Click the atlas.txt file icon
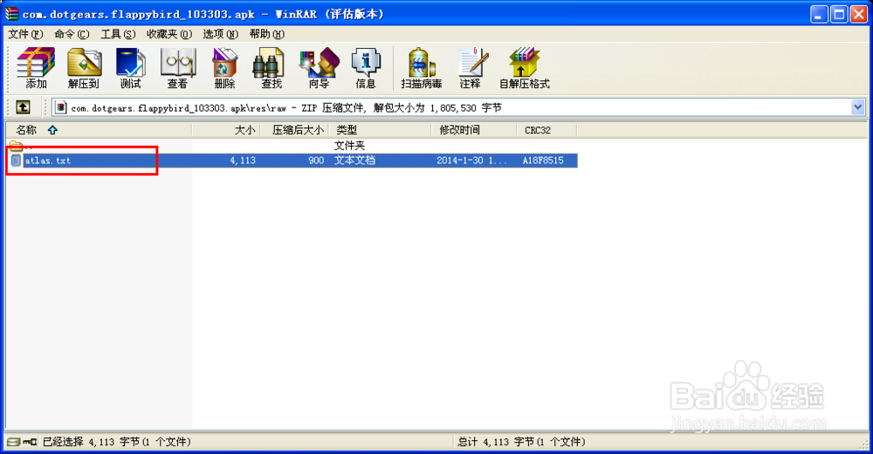 [16, 161]
